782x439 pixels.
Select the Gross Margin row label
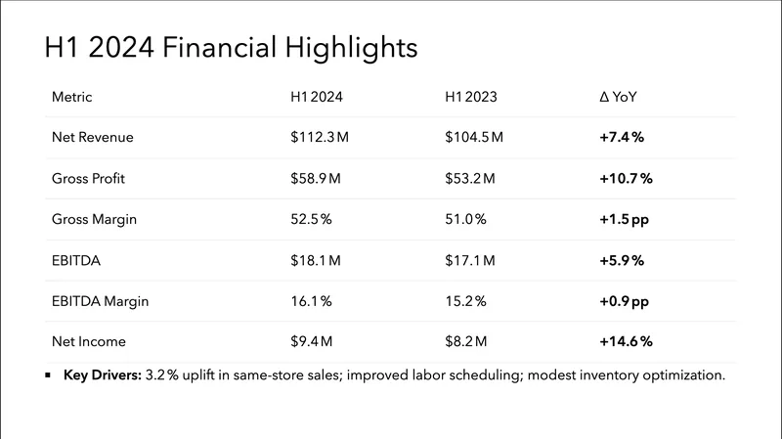click(x=93, y=219)
